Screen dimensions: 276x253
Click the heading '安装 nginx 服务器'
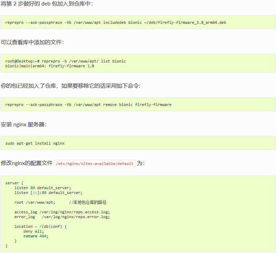23,125
